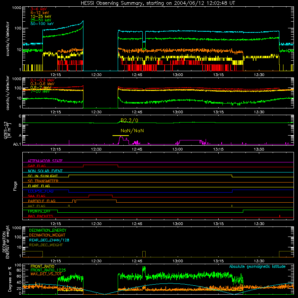Viewport: 298px width, 298px height.
Task: Select the red 3-6 keV legend label
Action: click(x=39, y=9)
